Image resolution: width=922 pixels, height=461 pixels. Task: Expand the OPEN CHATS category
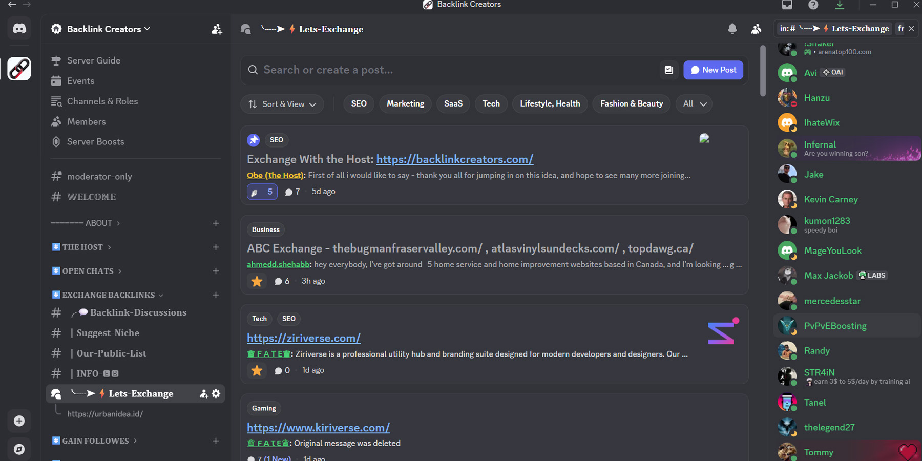coord(88,271)
